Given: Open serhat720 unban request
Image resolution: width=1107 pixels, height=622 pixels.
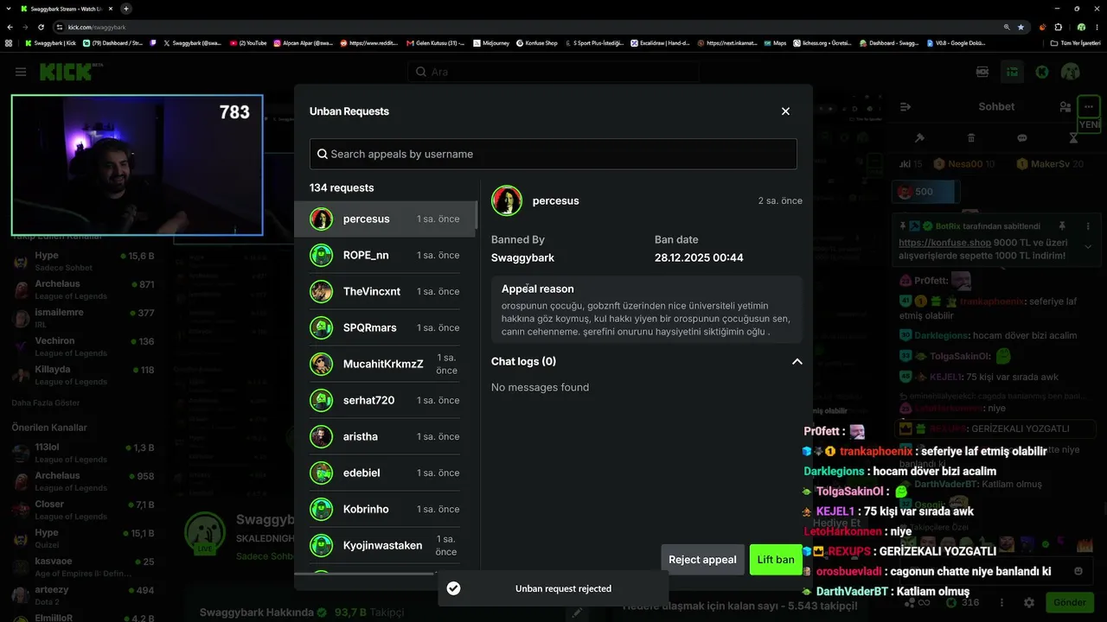Looking at the screenshot, I should 385,400.
